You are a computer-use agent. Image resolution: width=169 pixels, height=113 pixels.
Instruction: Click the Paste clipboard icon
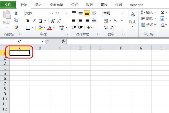coord(7,14)
